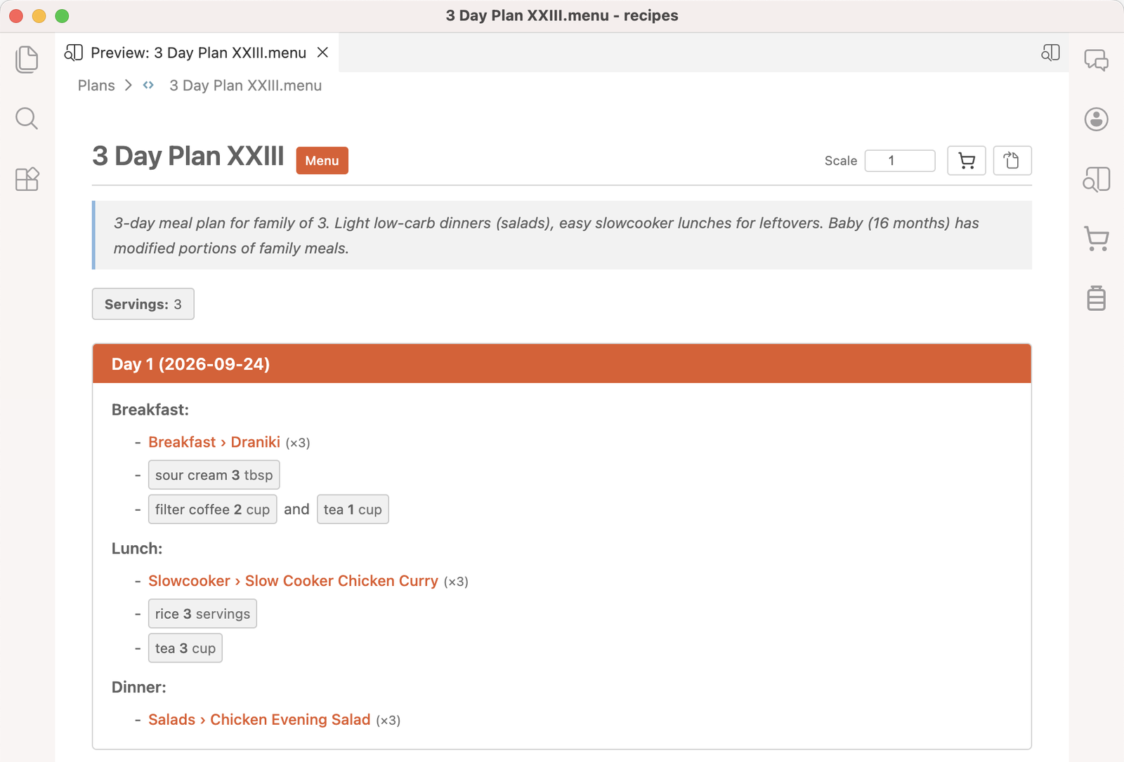Image resolution: width=1124 pixels, height=762 pixels.
Task: Close the Preview: 3 Day Plan XXIII.menu tab
Action: (322, 53)
